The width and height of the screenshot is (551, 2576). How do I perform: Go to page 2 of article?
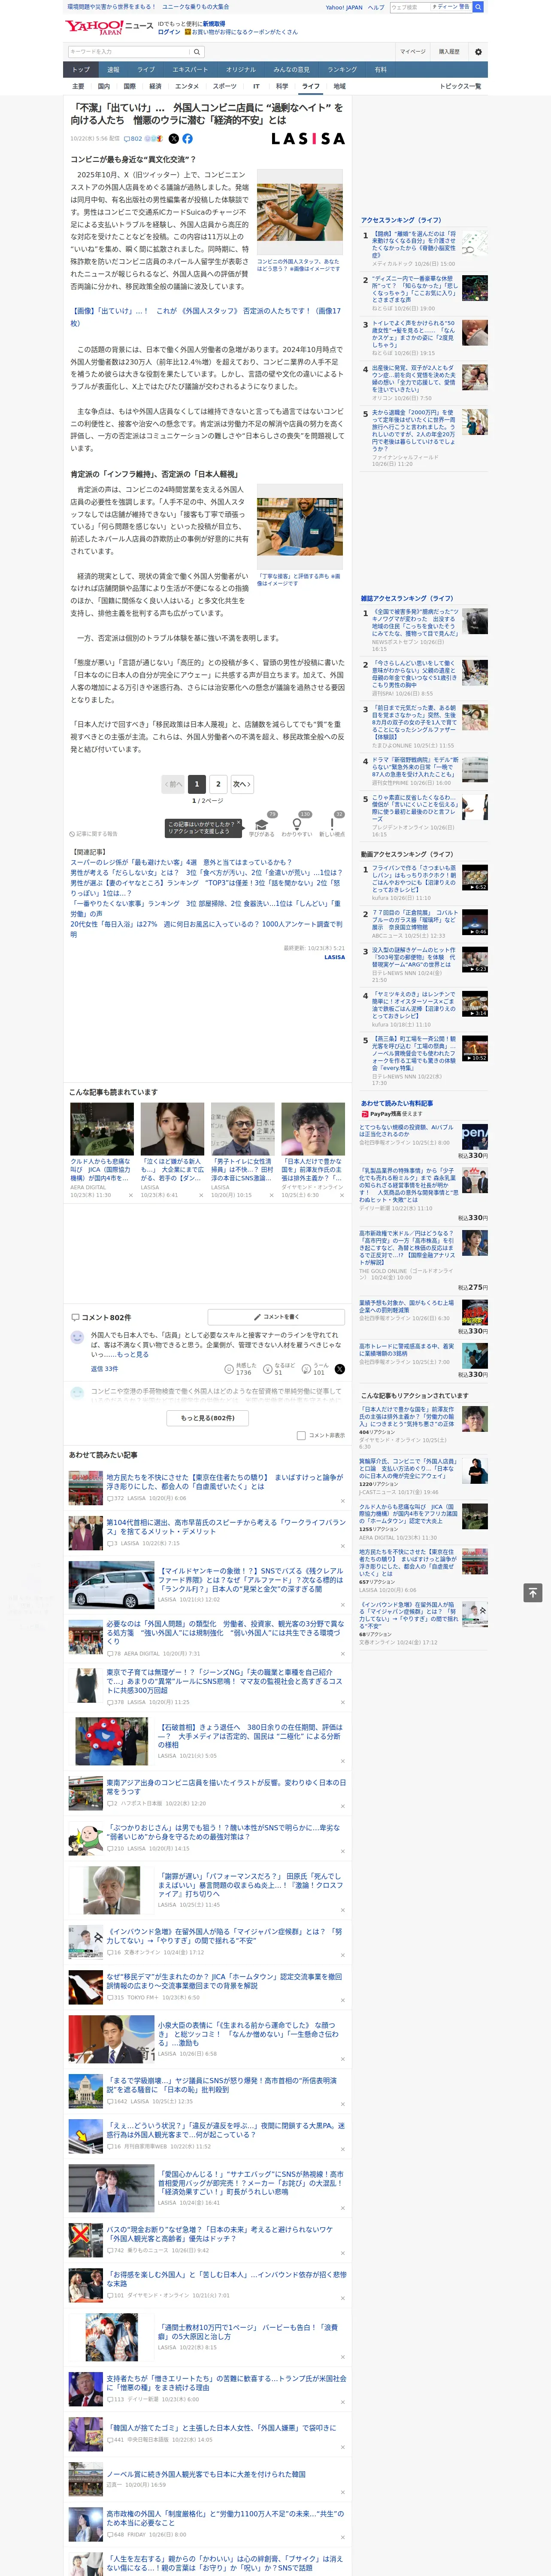(218, 784)
